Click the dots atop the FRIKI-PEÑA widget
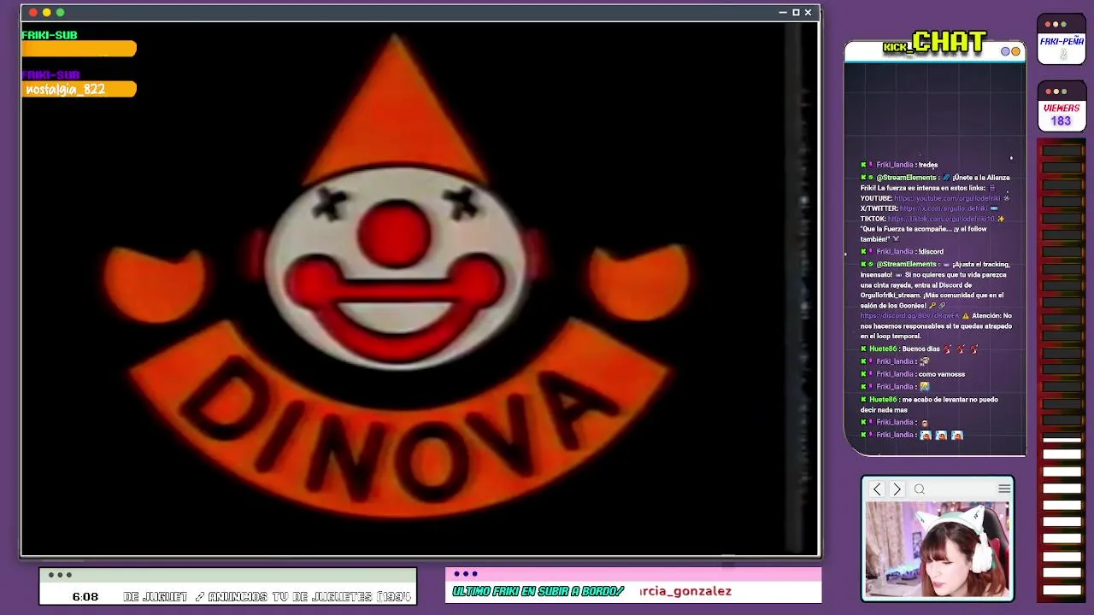This screenshot has height=615, width=1094. click(1055, 25)
